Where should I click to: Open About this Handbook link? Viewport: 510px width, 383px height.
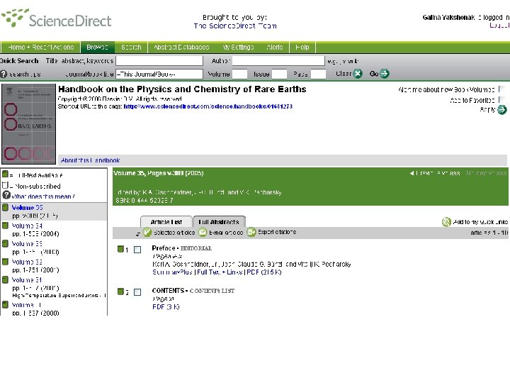pos(90,160)
